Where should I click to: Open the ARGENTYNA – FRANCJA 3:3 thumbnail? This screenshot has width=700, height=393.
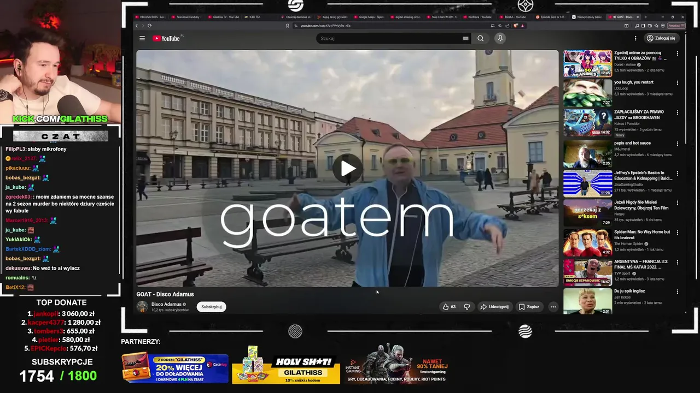click(x=588, y=272)
